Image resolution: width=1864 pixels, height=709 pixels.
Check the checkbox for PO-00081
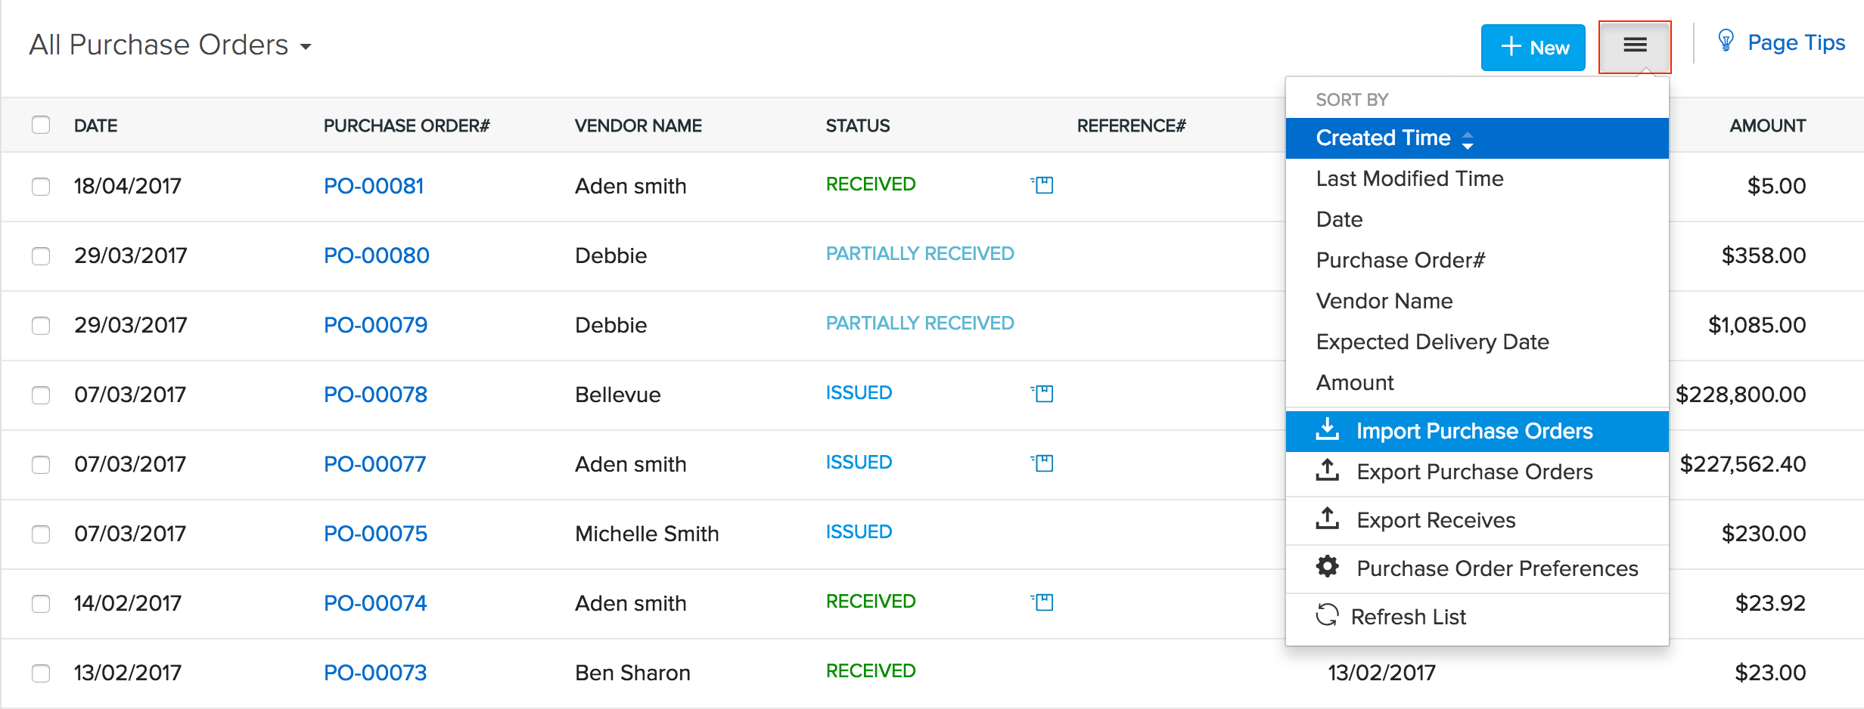(x=41, y=187)
